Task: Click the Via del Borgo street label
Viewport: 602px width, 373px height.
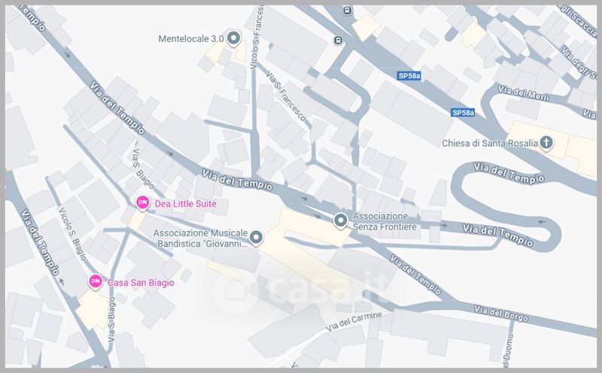Action: [500, 314]
